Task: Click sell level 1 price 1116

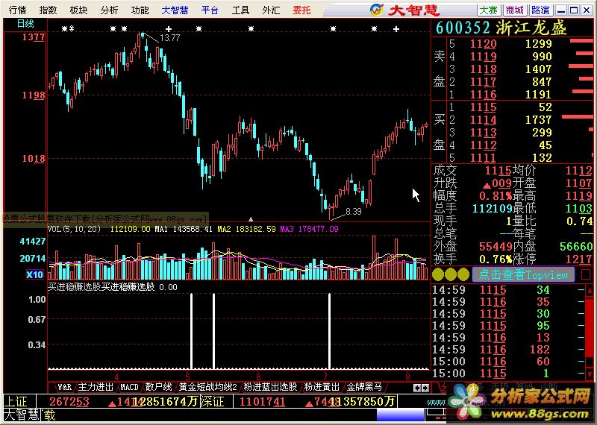Action: [x=483, y=94]
